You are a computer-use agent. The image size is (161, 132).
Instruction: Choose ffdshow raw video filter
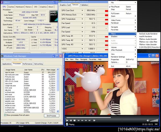pyautogui.click(x=148, y=42)
